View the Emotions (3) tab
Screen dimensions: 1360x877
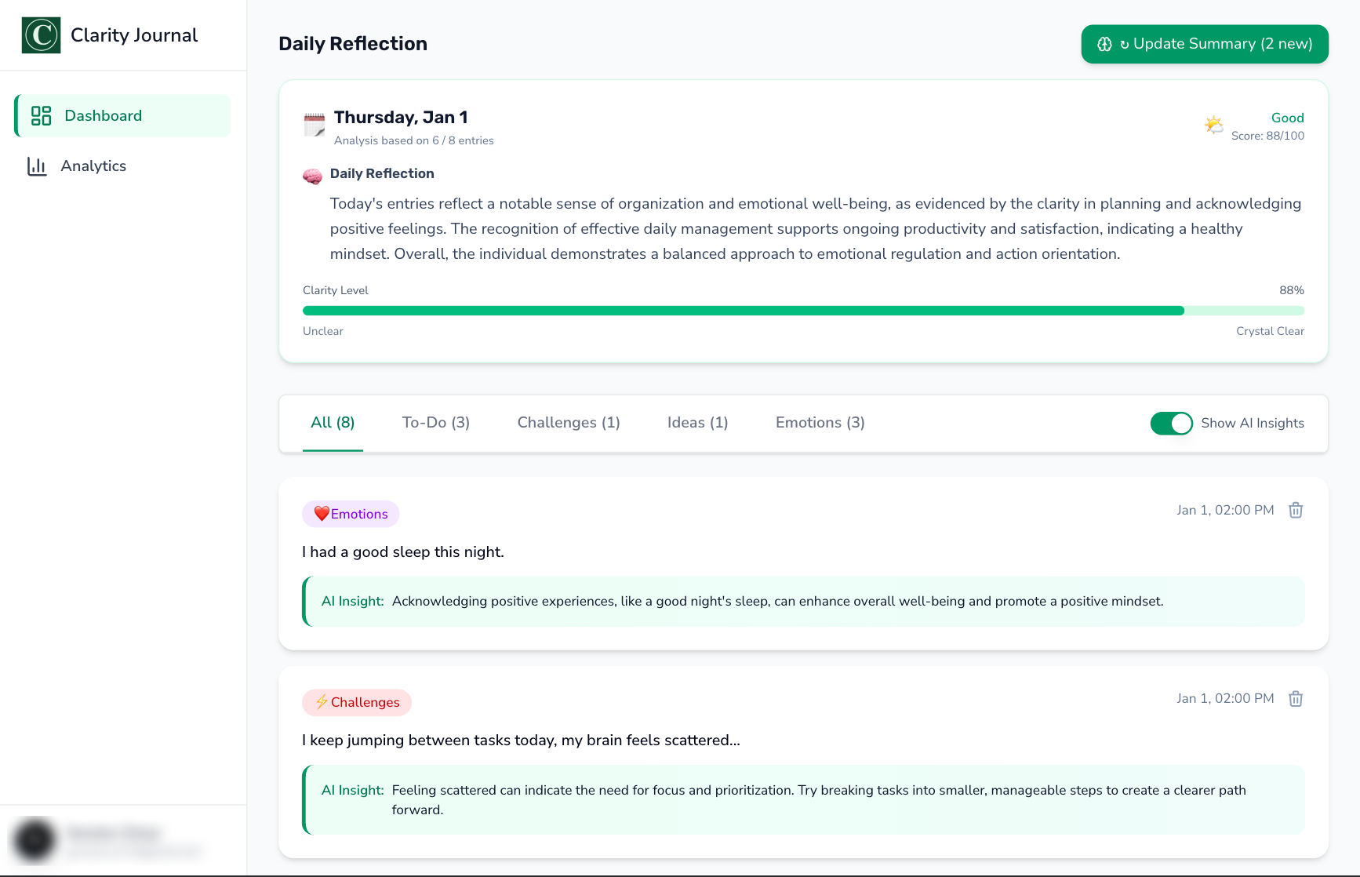(820, 423)
